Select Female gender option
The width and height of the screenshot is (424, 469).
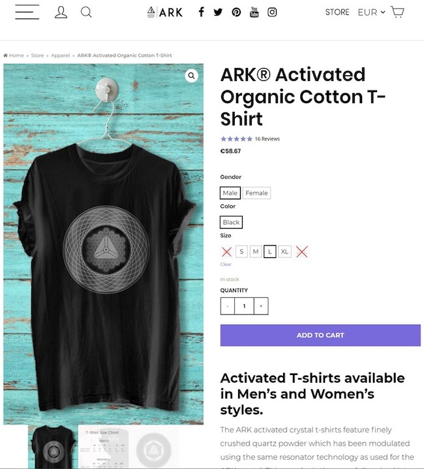[x=256, y=193]
